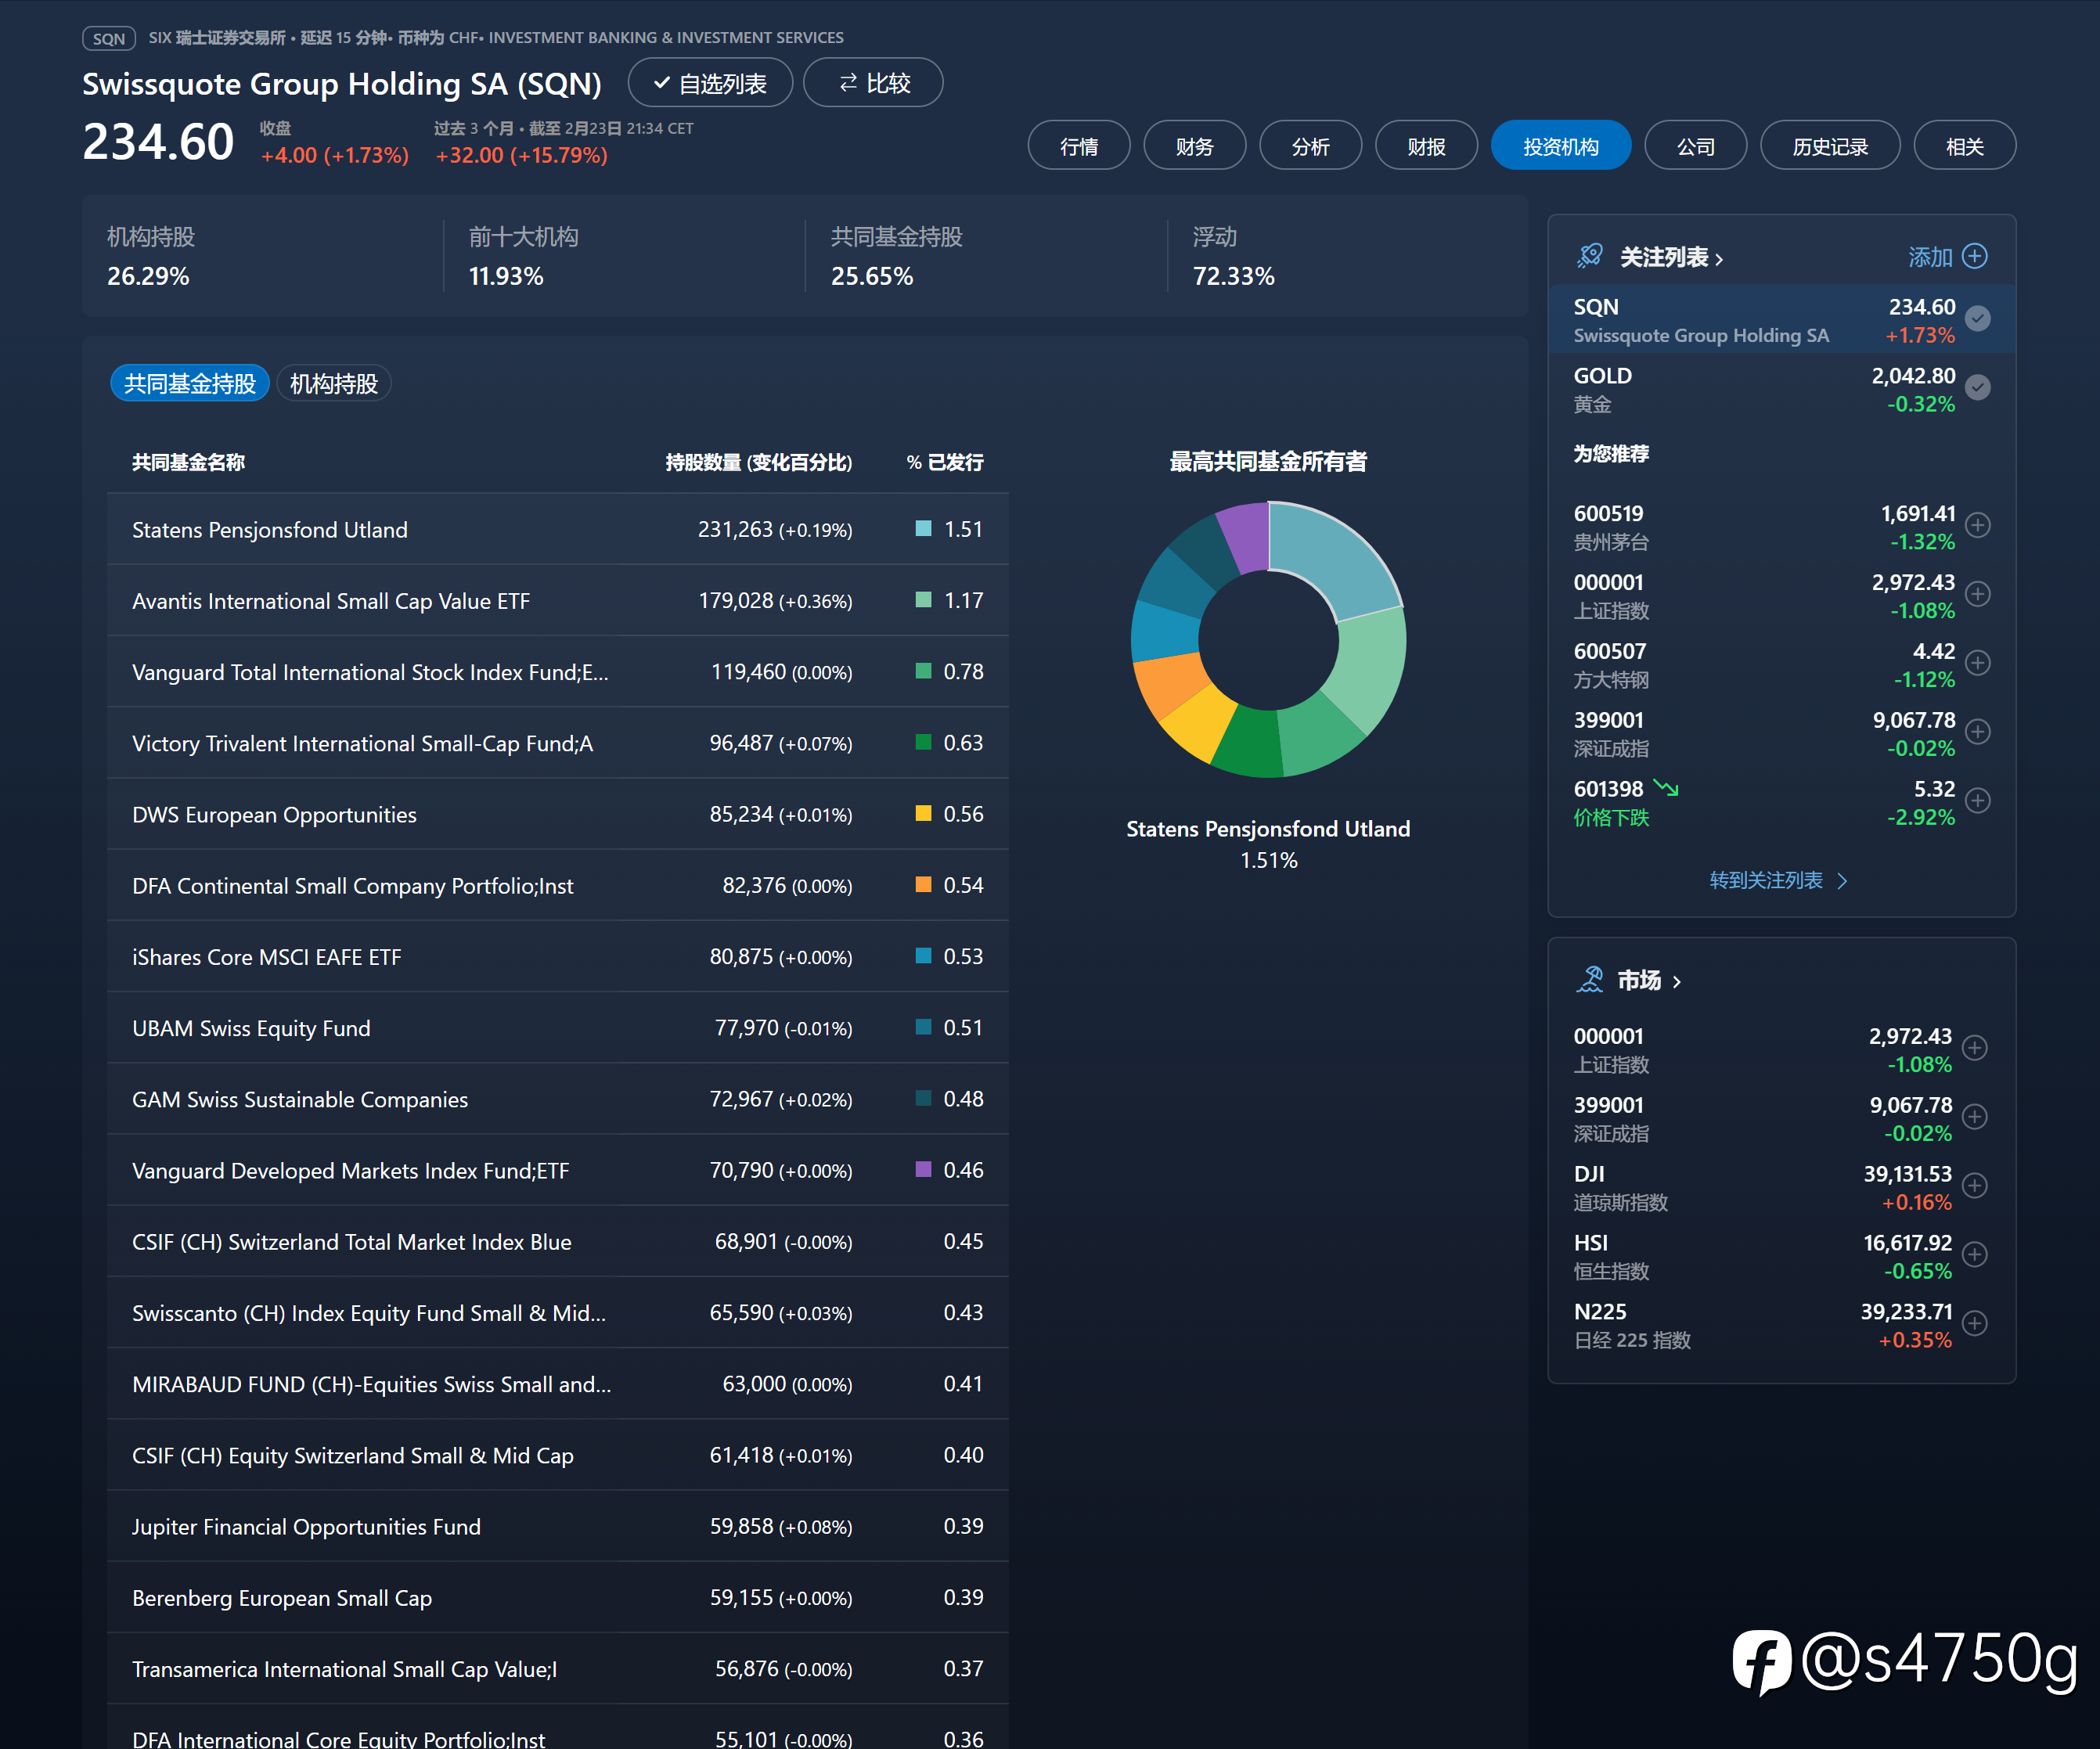2100x1749 pixels.
Task: Add 399001 recommended entry to watchlist
Action: point(1977,732)
